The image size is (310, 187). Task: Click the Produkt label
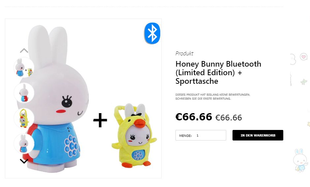[184, 53]
